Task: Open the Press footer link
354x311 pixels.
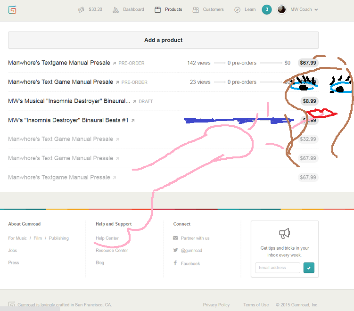Action: (14, 263)
